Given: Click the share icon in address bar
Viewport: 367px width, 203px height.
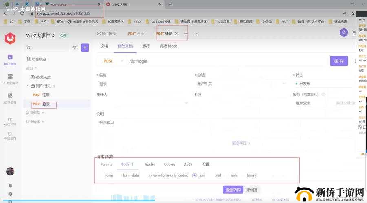Looking at the screenshot, I should pos(344,13).
